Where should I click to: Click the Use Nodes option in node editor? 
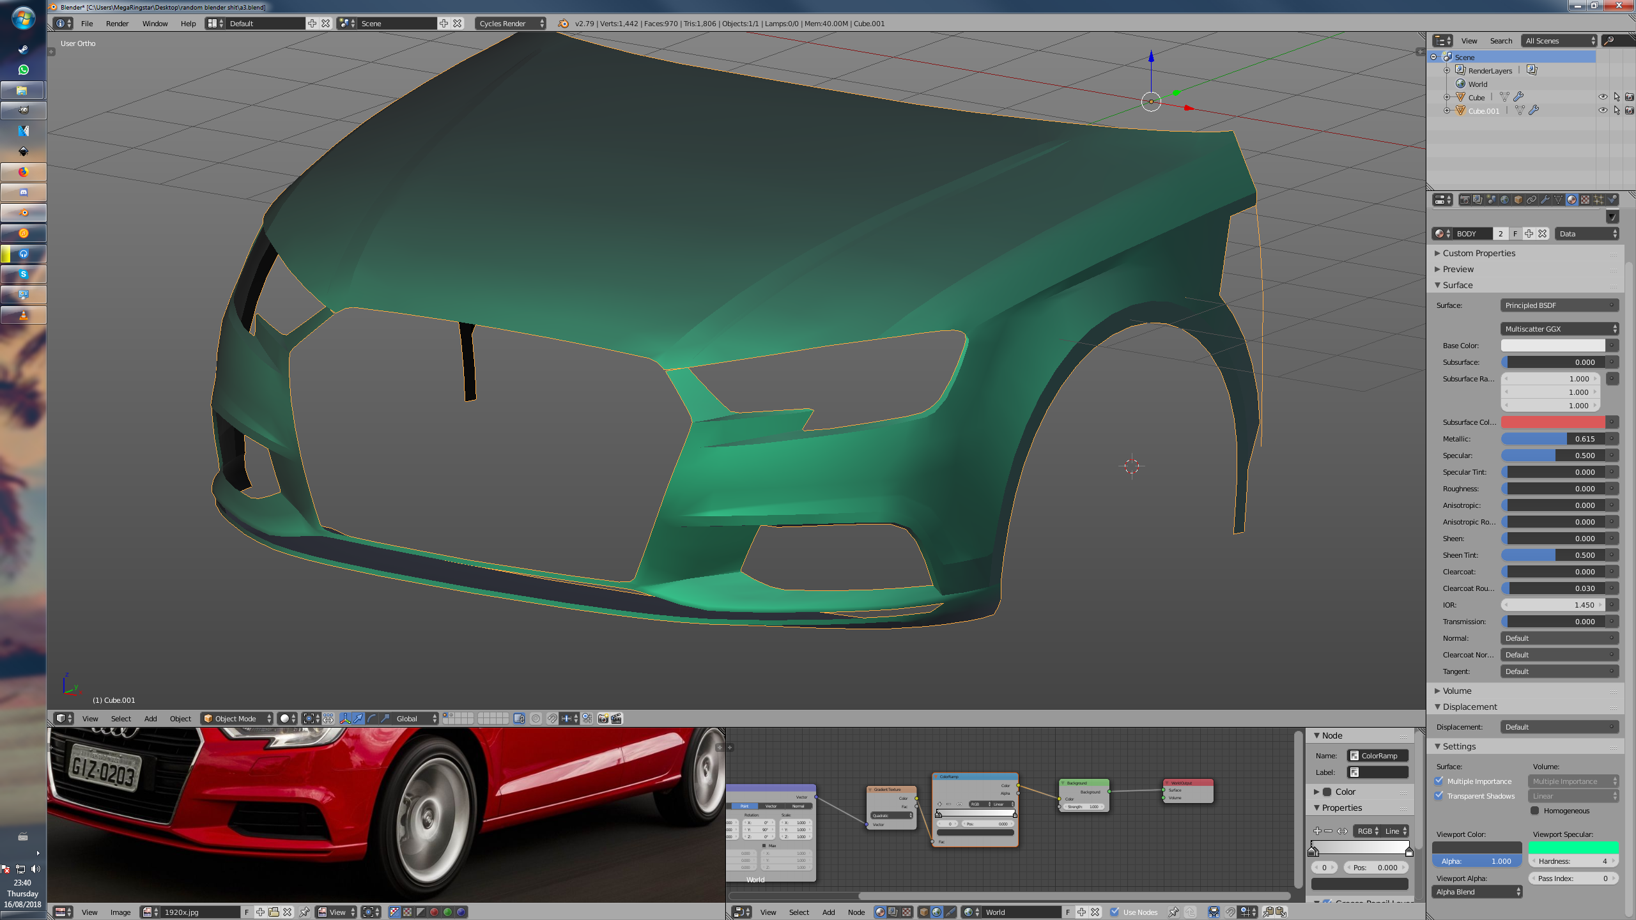tap(1115, 912)
